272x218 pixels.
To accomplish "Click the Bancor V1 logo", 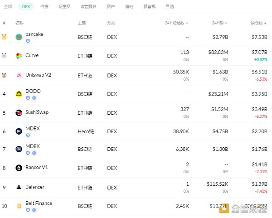I will coord(19,168).
